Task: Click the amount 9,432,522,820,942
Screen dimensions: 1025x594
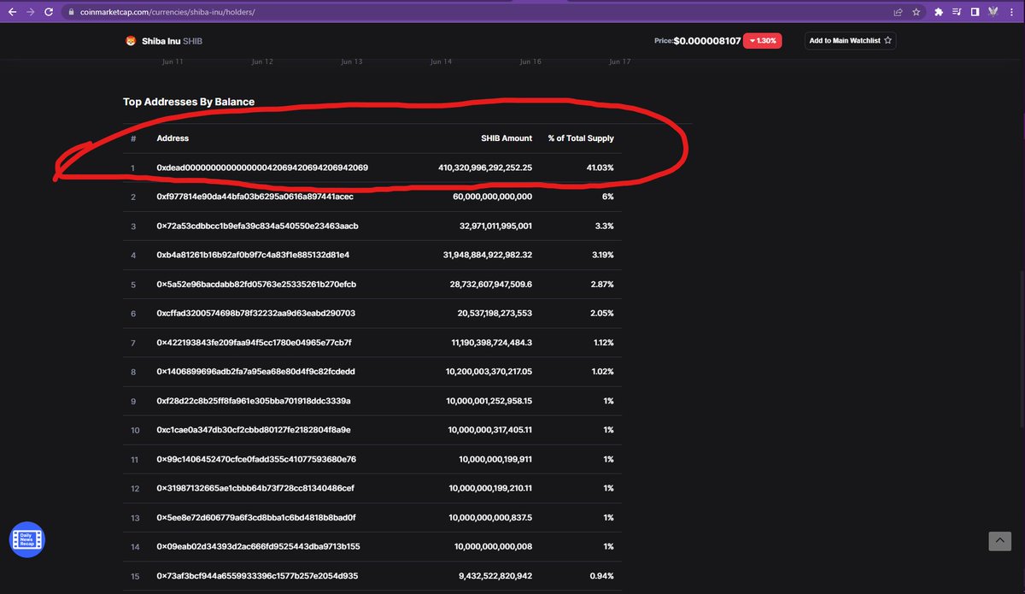Action: coord(495,576)
